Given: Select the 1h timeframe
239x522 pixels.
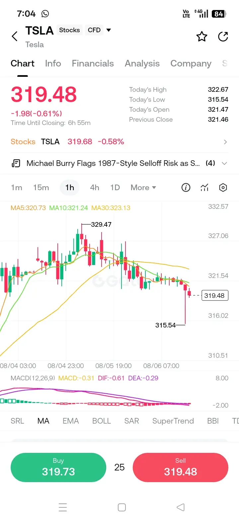Looking at the screenshot, I should [x=70, y=188].
